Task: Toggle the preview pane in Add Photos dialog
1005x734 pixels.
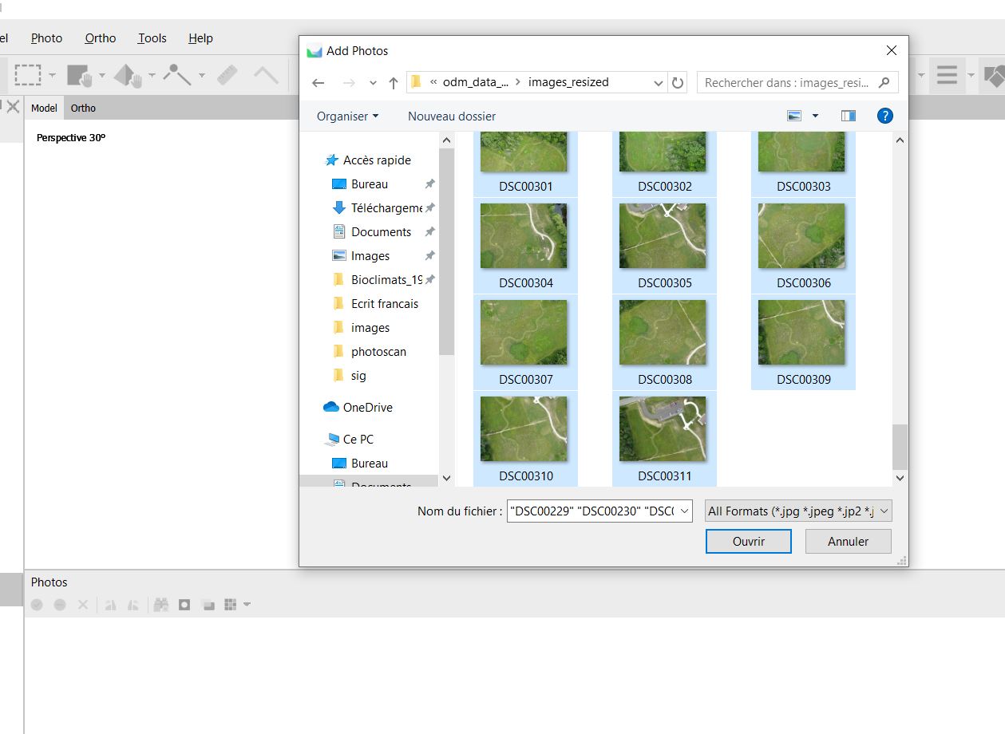Action: coord(847,116)
